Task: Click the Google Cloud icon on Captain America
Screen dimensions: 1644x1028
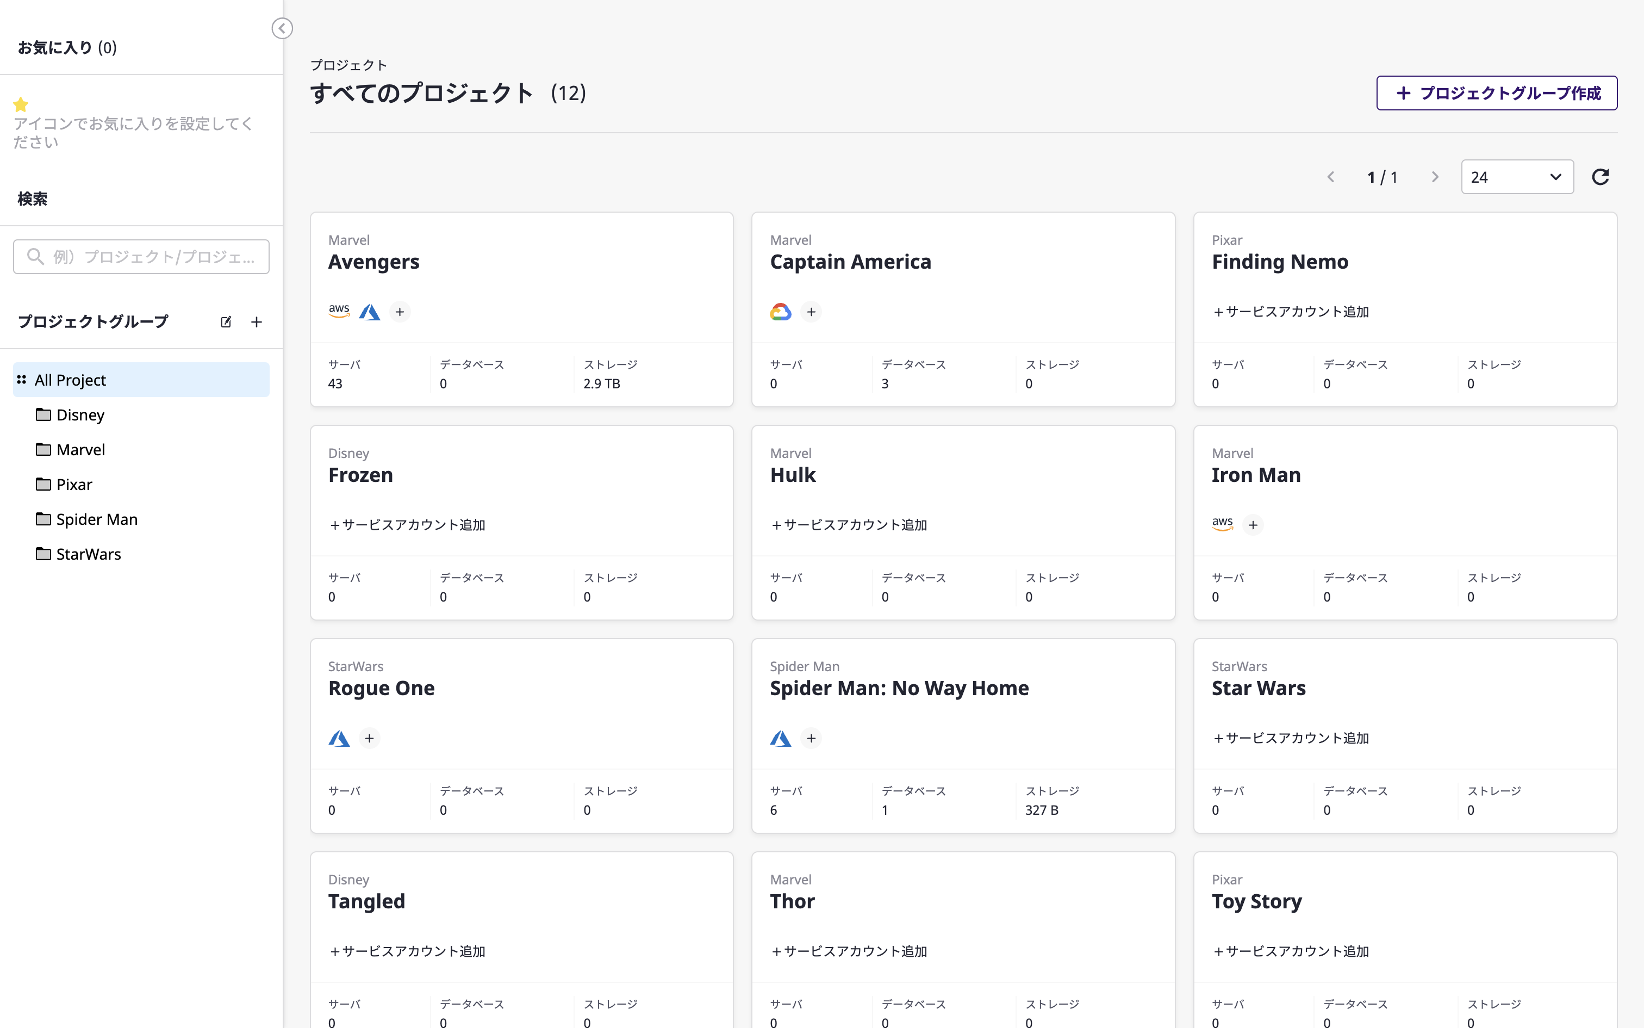Action: 781,311
